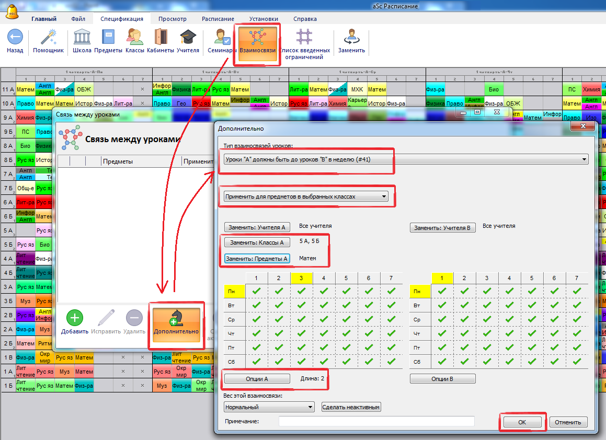The height and width of the screenshot is (440, 606).
Task: Click the Учителя teachers icon
Action: tap(188, 38)
